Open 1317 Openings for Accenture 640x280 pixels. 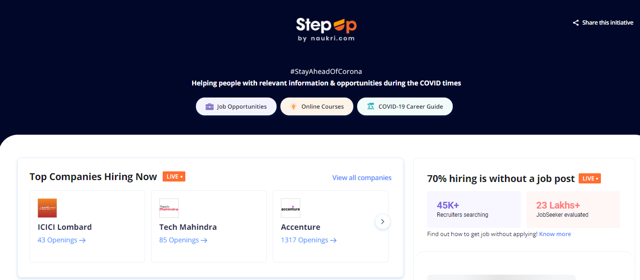309,240
